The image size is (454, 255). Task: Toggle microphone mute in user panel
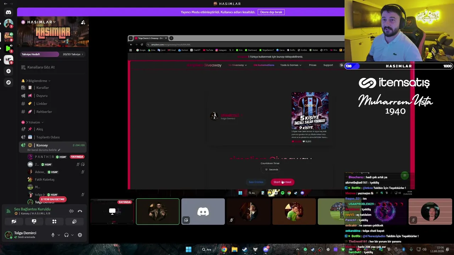(53, 235)
